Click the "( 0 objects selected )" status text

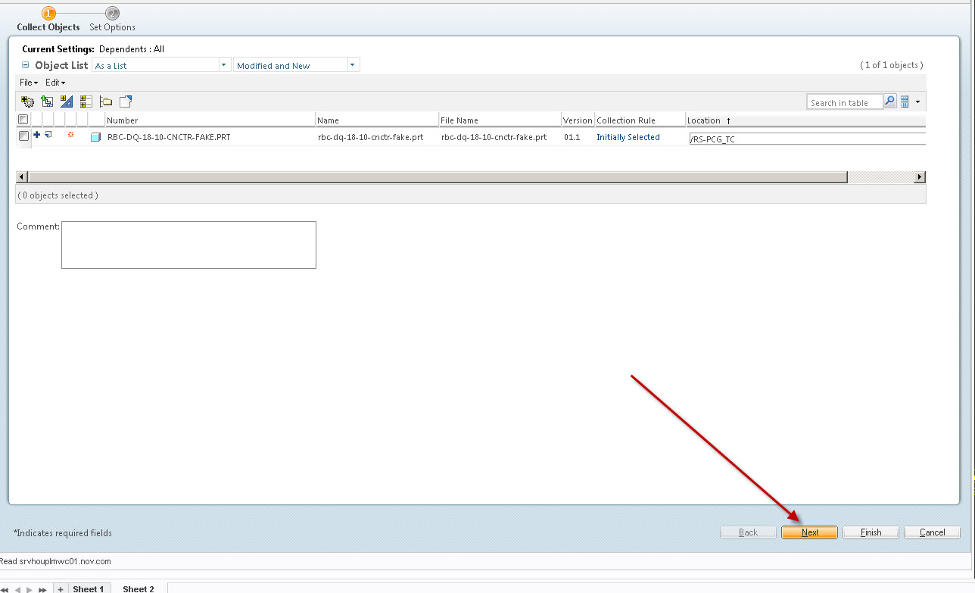58,195
